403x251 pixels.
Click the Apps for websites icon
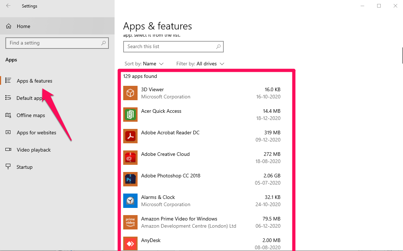8,133
